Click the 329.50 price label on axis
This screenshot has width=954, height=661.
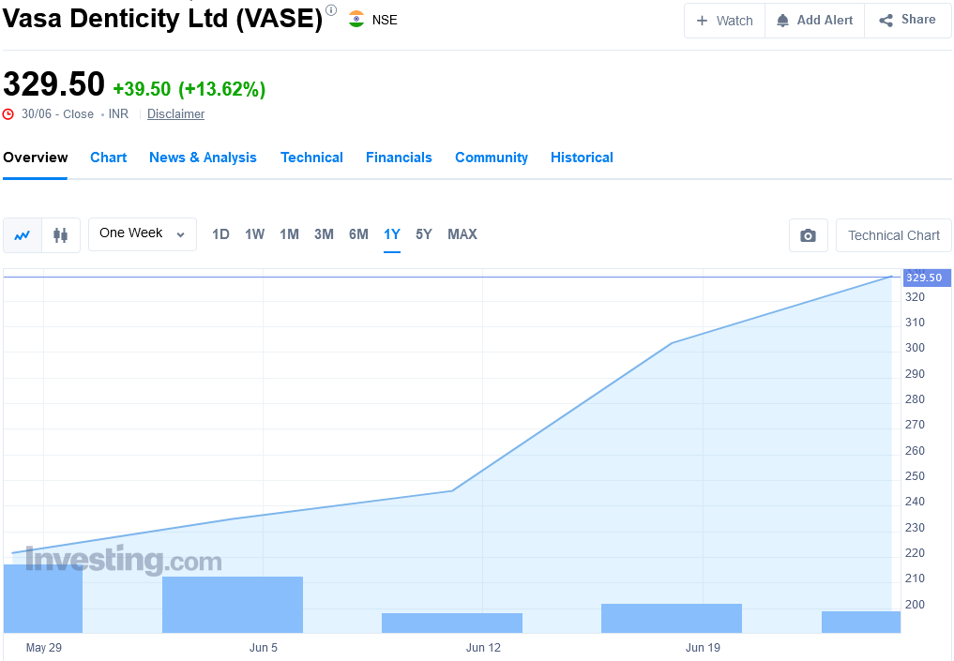(924, 278)
